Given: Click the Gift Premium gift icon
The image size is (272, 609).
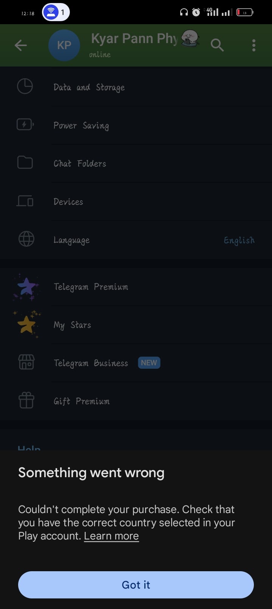Looking at the screenshot, I should point(26,400).
